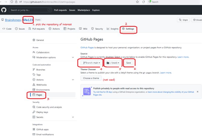
Task: Click the browser forward arrow
Action: pyautogui.click(x=6, y=2)
